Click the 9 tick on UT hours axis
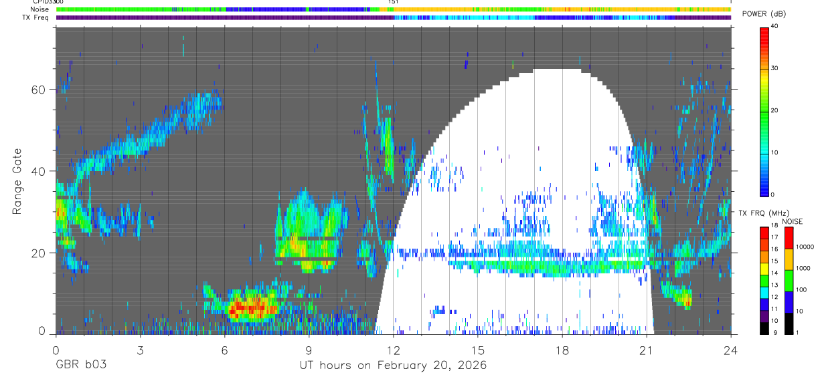The height and width of the screenshot is (379, 822). click(309, 350)
